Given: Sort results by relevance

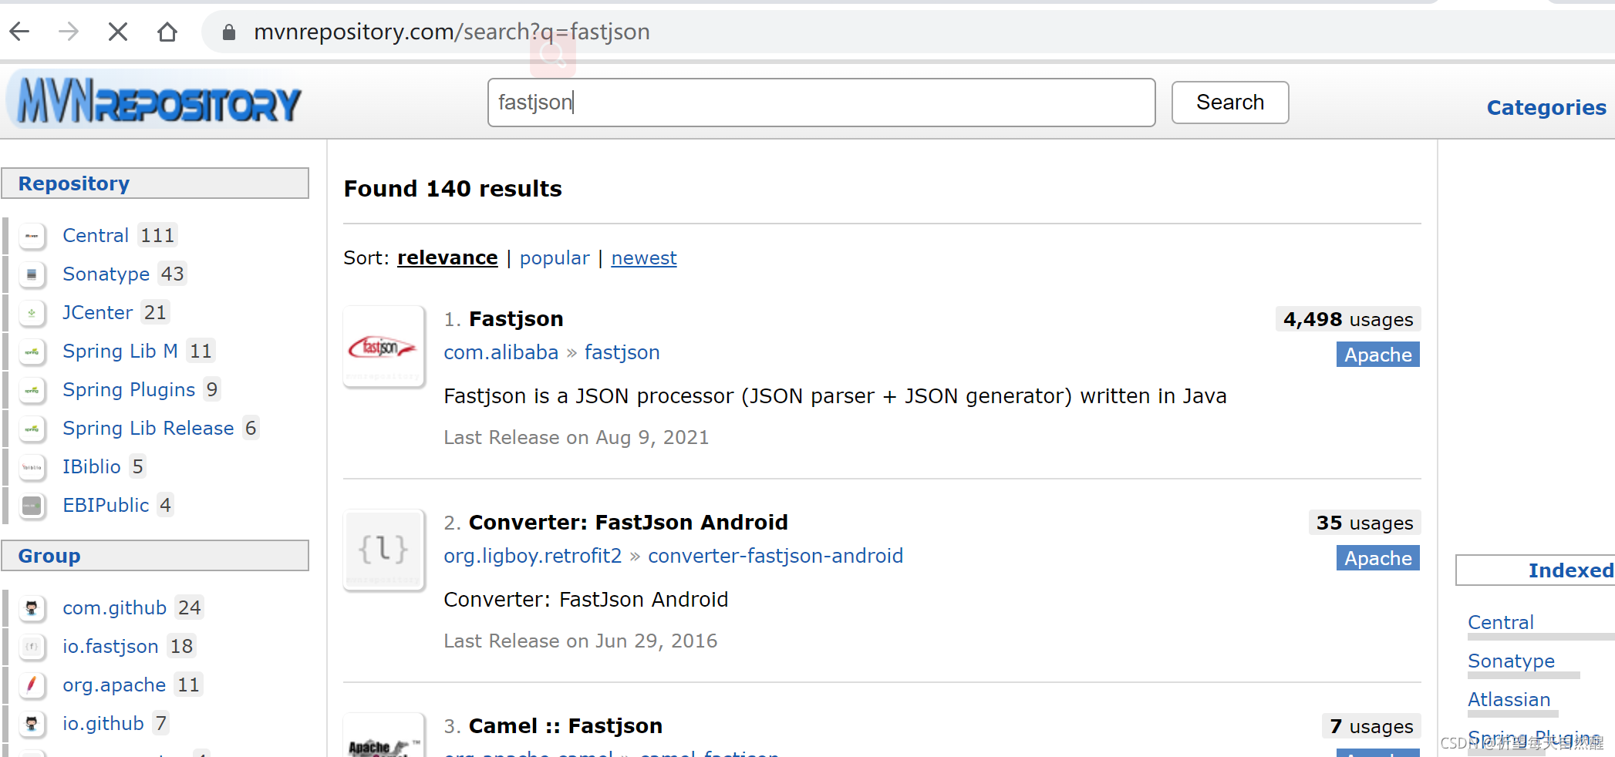Looking at the screenshot, I should coord(447,257).
